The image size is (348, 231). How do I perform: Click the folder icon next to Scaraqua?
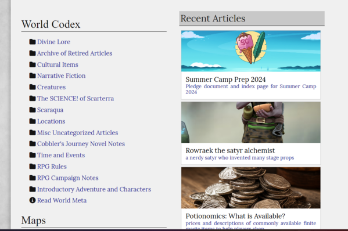[x=33, y=110]
